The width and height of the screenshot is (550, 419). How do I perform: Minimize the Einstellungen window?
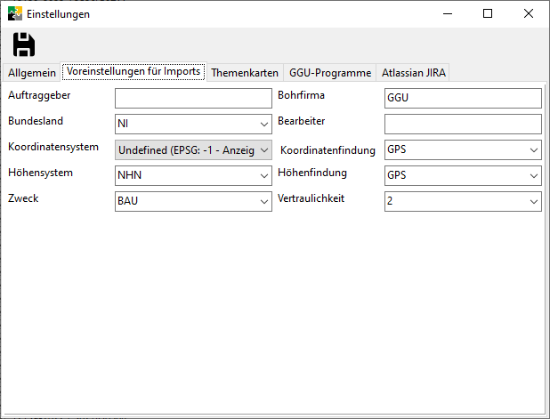[447, 13]
